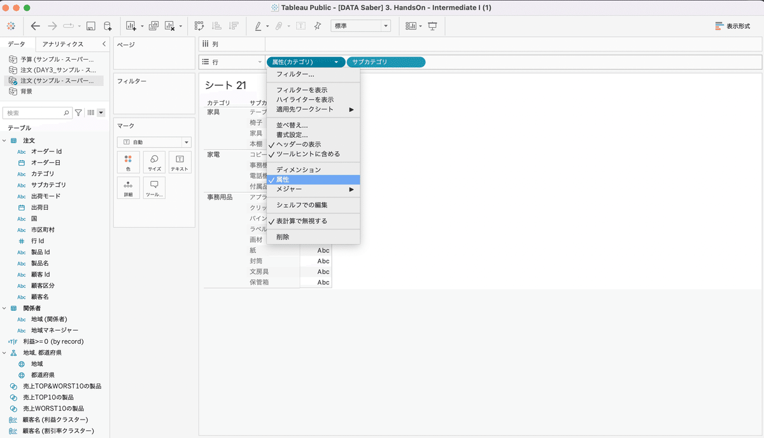Click the undo back arrow

(36, 26)
